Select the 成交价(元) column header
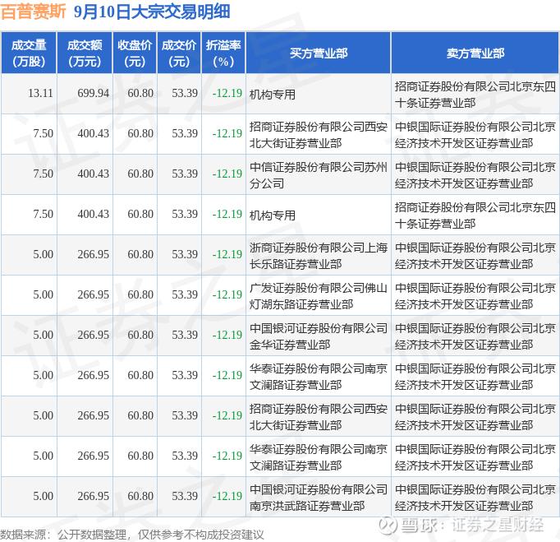The height and width of the screenshot is (542, 560). 179,53
